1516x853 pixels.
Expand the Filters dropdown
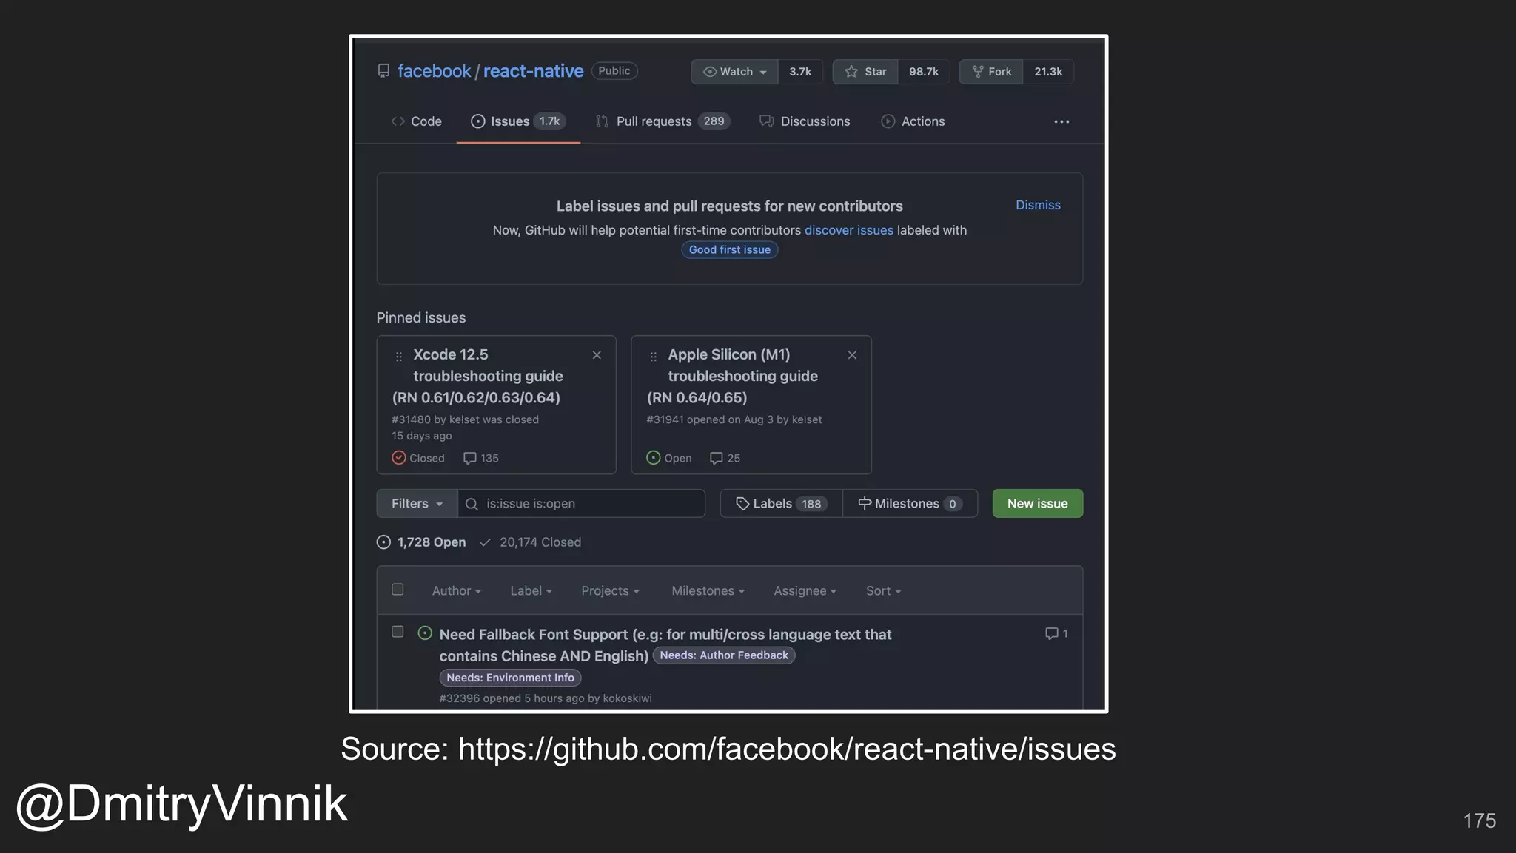(417, 503)
